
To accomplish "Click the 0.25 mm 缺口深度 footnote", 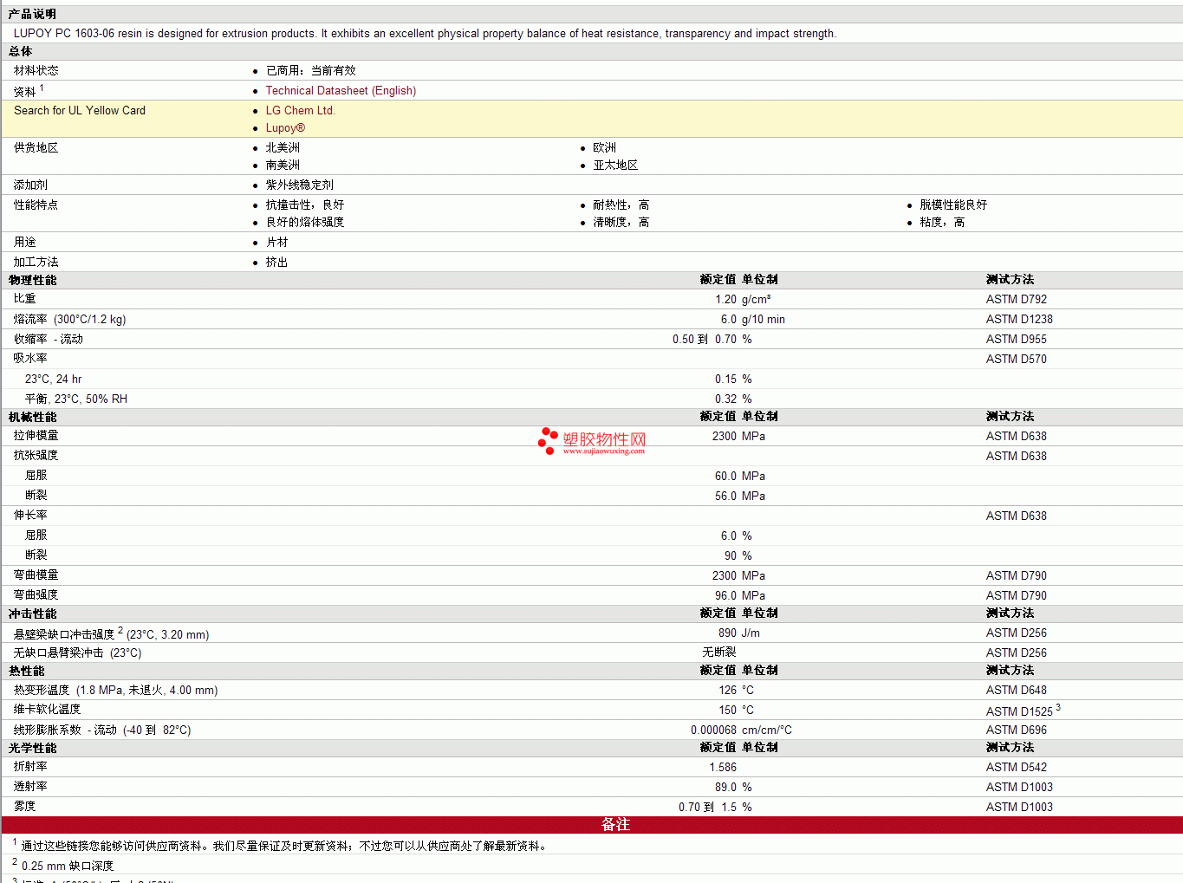I will pyautogui.click(x=67, y=866).
